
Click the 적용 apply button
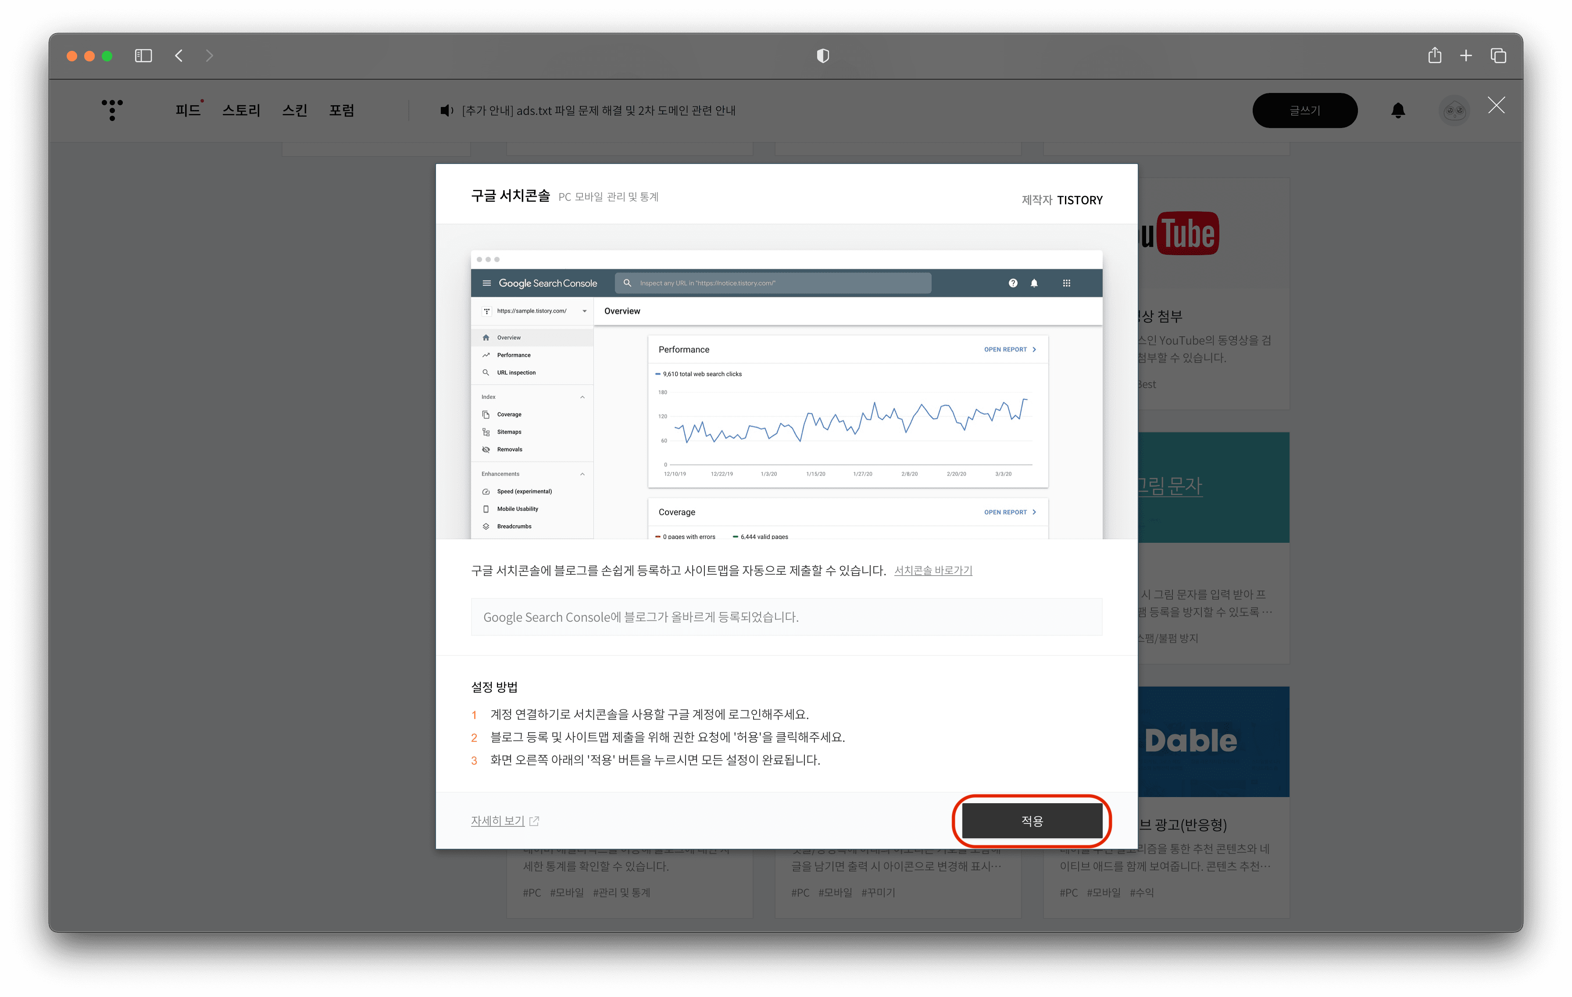pos(1032,821)
